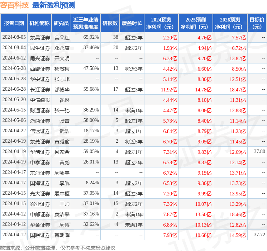Select the 财通证券 institution cell
The height and width of the screenshot is (251, 267).
click(40, 110)
